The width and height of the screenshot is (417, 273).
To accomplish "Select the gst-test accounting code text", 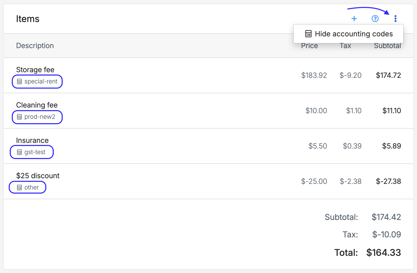I will [35, 152].
